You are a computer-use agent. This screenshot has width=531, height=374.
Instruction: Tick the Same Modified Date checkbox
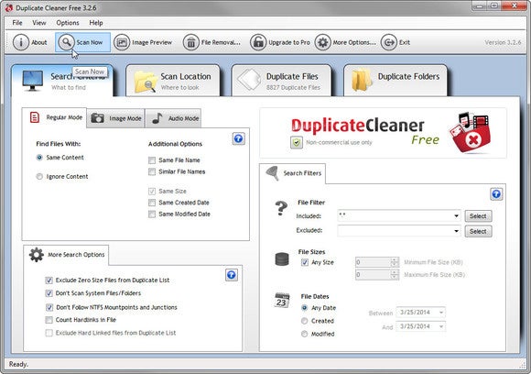152,214
